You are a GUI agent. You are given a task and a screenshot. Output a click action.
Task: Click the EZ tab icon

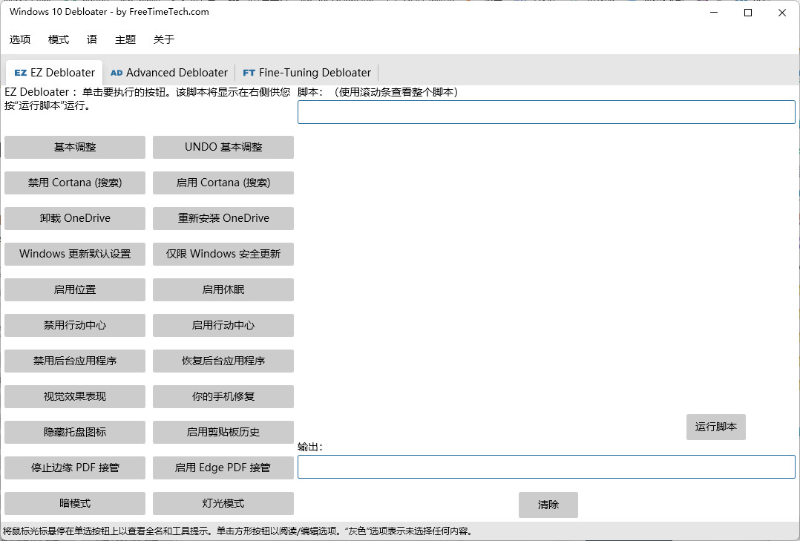click(21, 73)
